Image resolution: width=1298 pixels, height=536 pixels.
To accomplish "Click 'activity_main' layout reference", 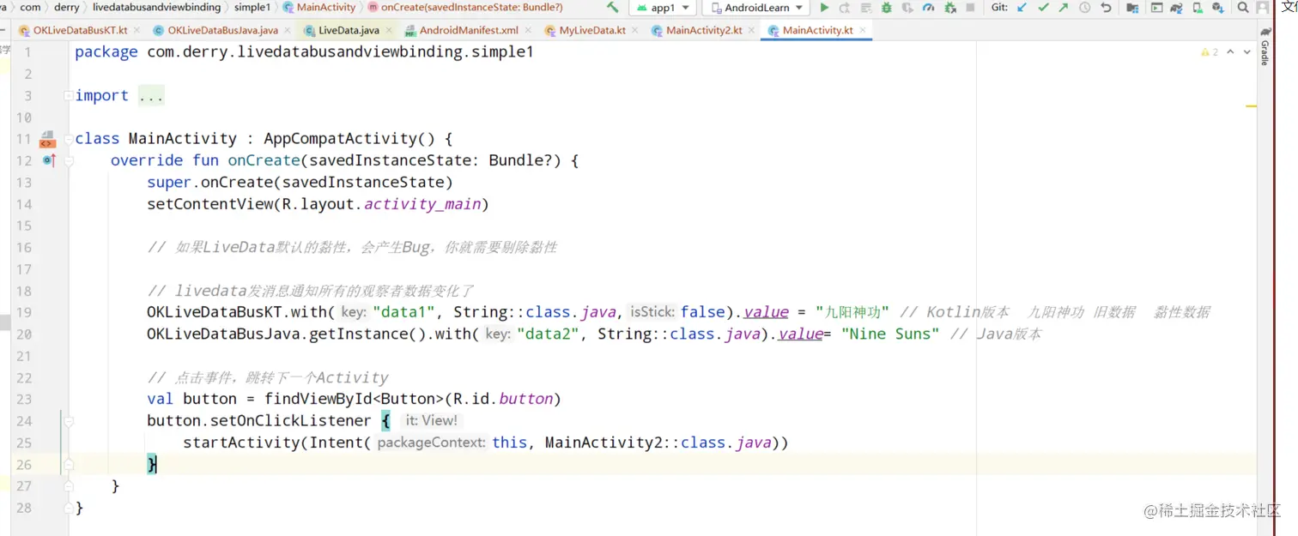I will pos(422,204).
